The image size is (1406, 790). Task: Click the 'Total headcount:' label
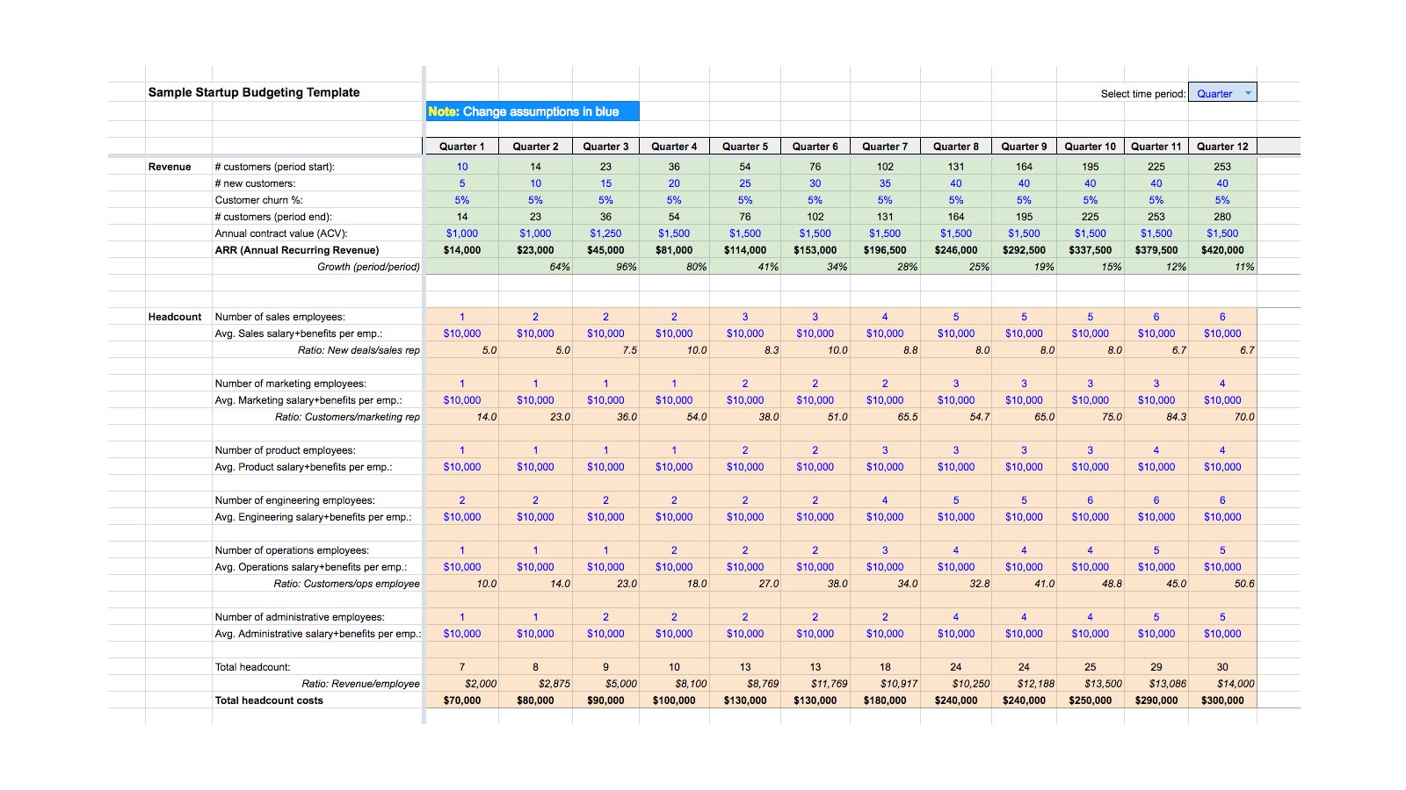coord(253,667)
